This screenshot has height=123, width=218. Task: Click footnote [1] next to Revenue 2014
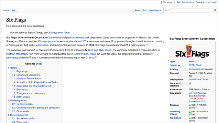[196, 107]
